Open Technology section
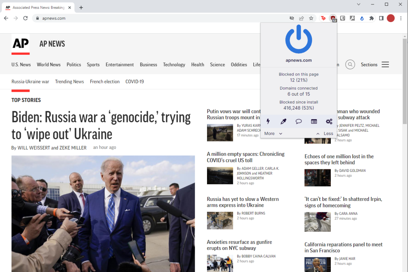The image size is (408, 272). 174,65
